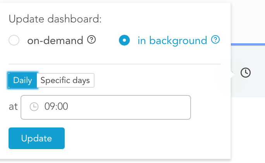The height and width of the screenshot is (163, 265).
Task: Click the Update dashboard heading
Action: click(55, 19)
